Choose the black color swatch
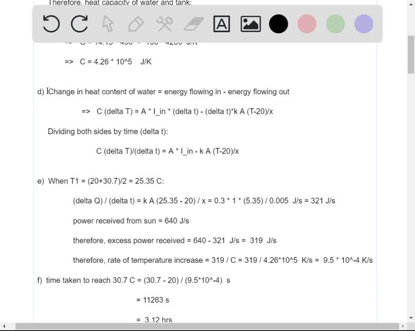This screenshot has height=331, width=415. coord(278,24)
